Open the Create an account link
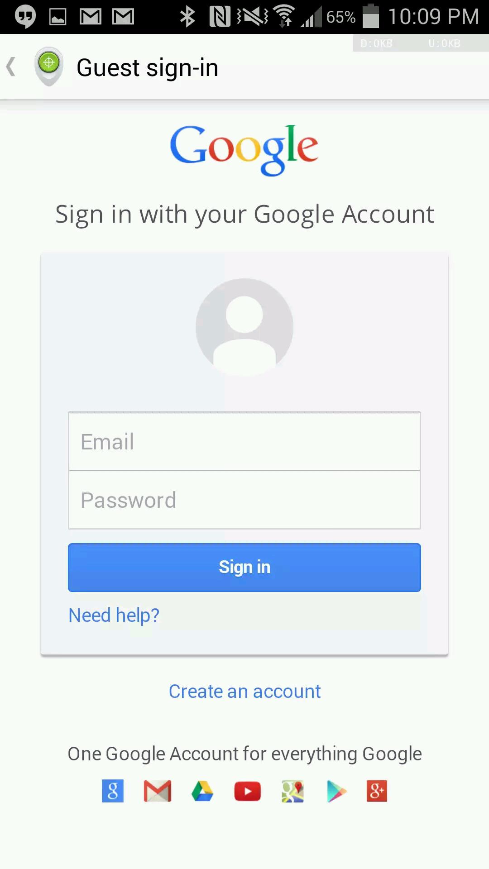This screenshot has width=489, height=869. [244, 692]
